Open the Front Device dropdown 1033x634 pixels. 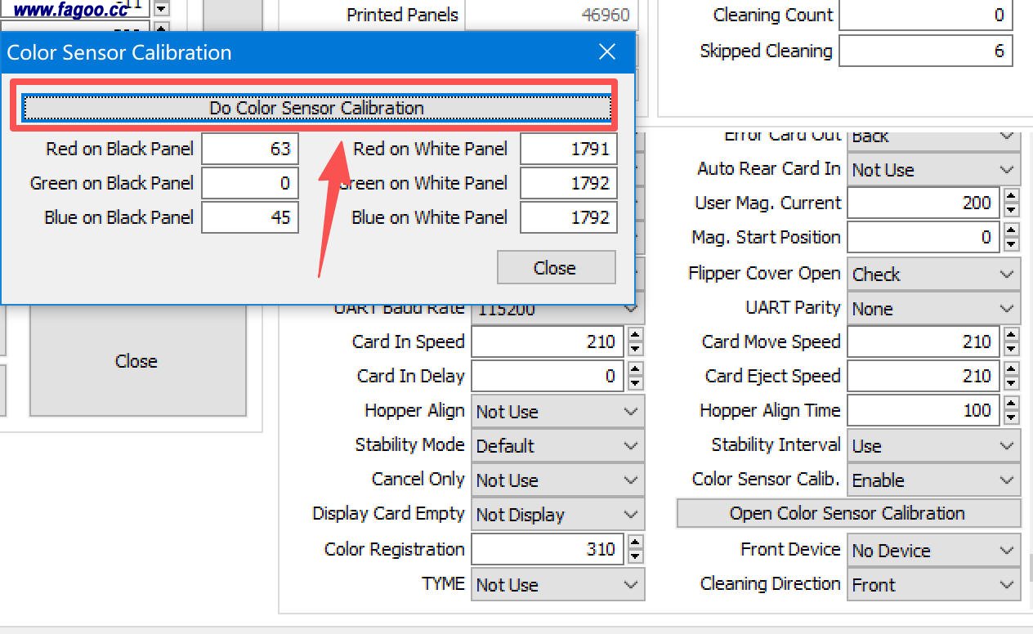(933, 551)
